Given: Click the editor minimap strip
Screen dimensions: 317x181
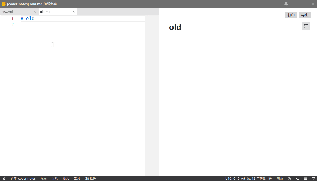Looking at the screenshot, I should pyautogui.click(x=152, y=96).
